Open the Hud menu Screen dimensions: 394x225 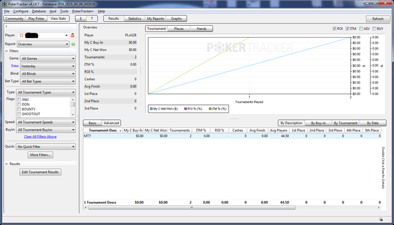click(53, 11)
